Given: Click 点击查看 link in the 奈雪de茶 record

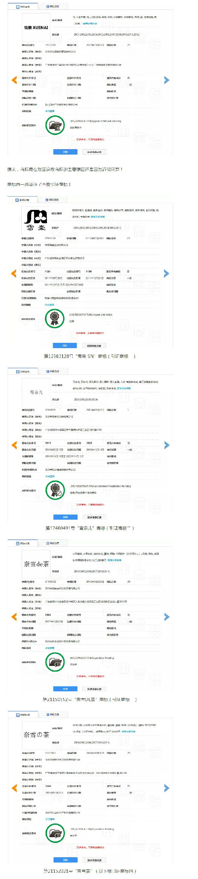Looking at the screenshot, I should (x=50, y=648).
